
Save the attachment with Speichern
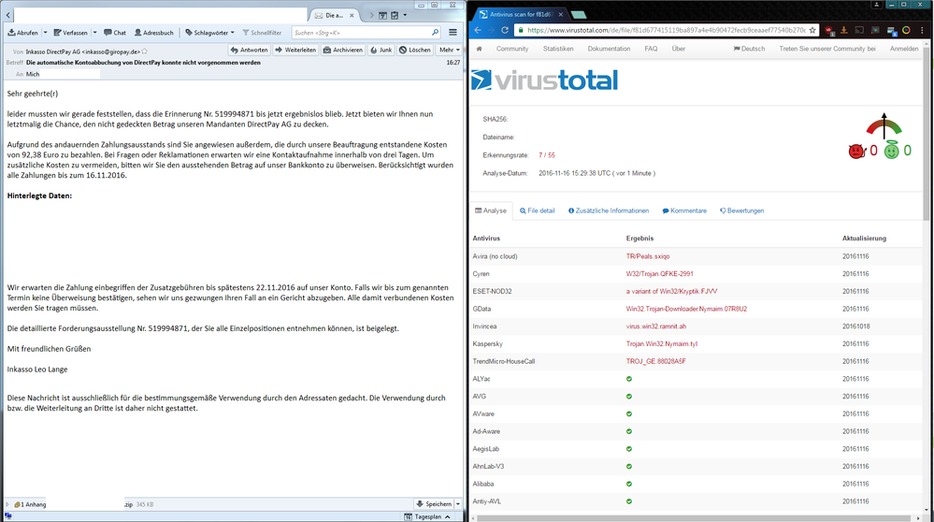434,504
